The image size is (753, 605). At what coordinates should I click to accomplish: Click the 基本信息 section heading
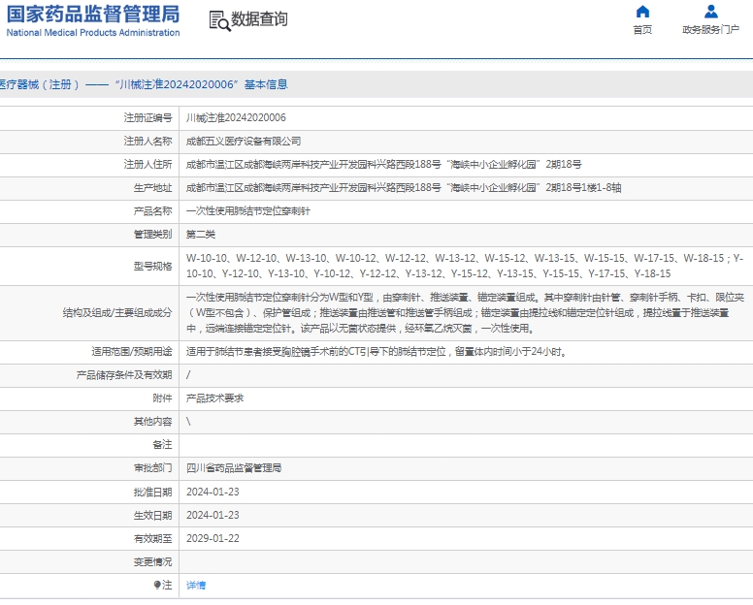pyautogui.click(x=266, y=84)
